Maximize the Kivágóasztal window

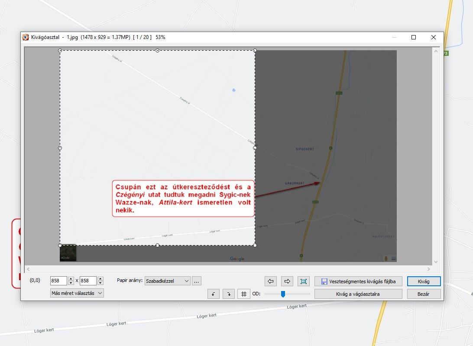(x=414, y=37)
